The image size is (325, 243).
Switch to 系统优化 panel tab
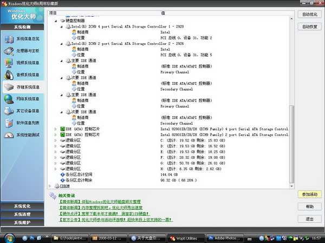pos(22,206)
